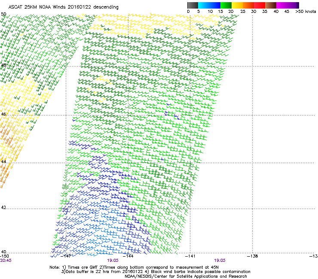Click the '35' legend scale label
Image resolution: width=318 pixels, height=279 pixels.
(x=265, y=12)
